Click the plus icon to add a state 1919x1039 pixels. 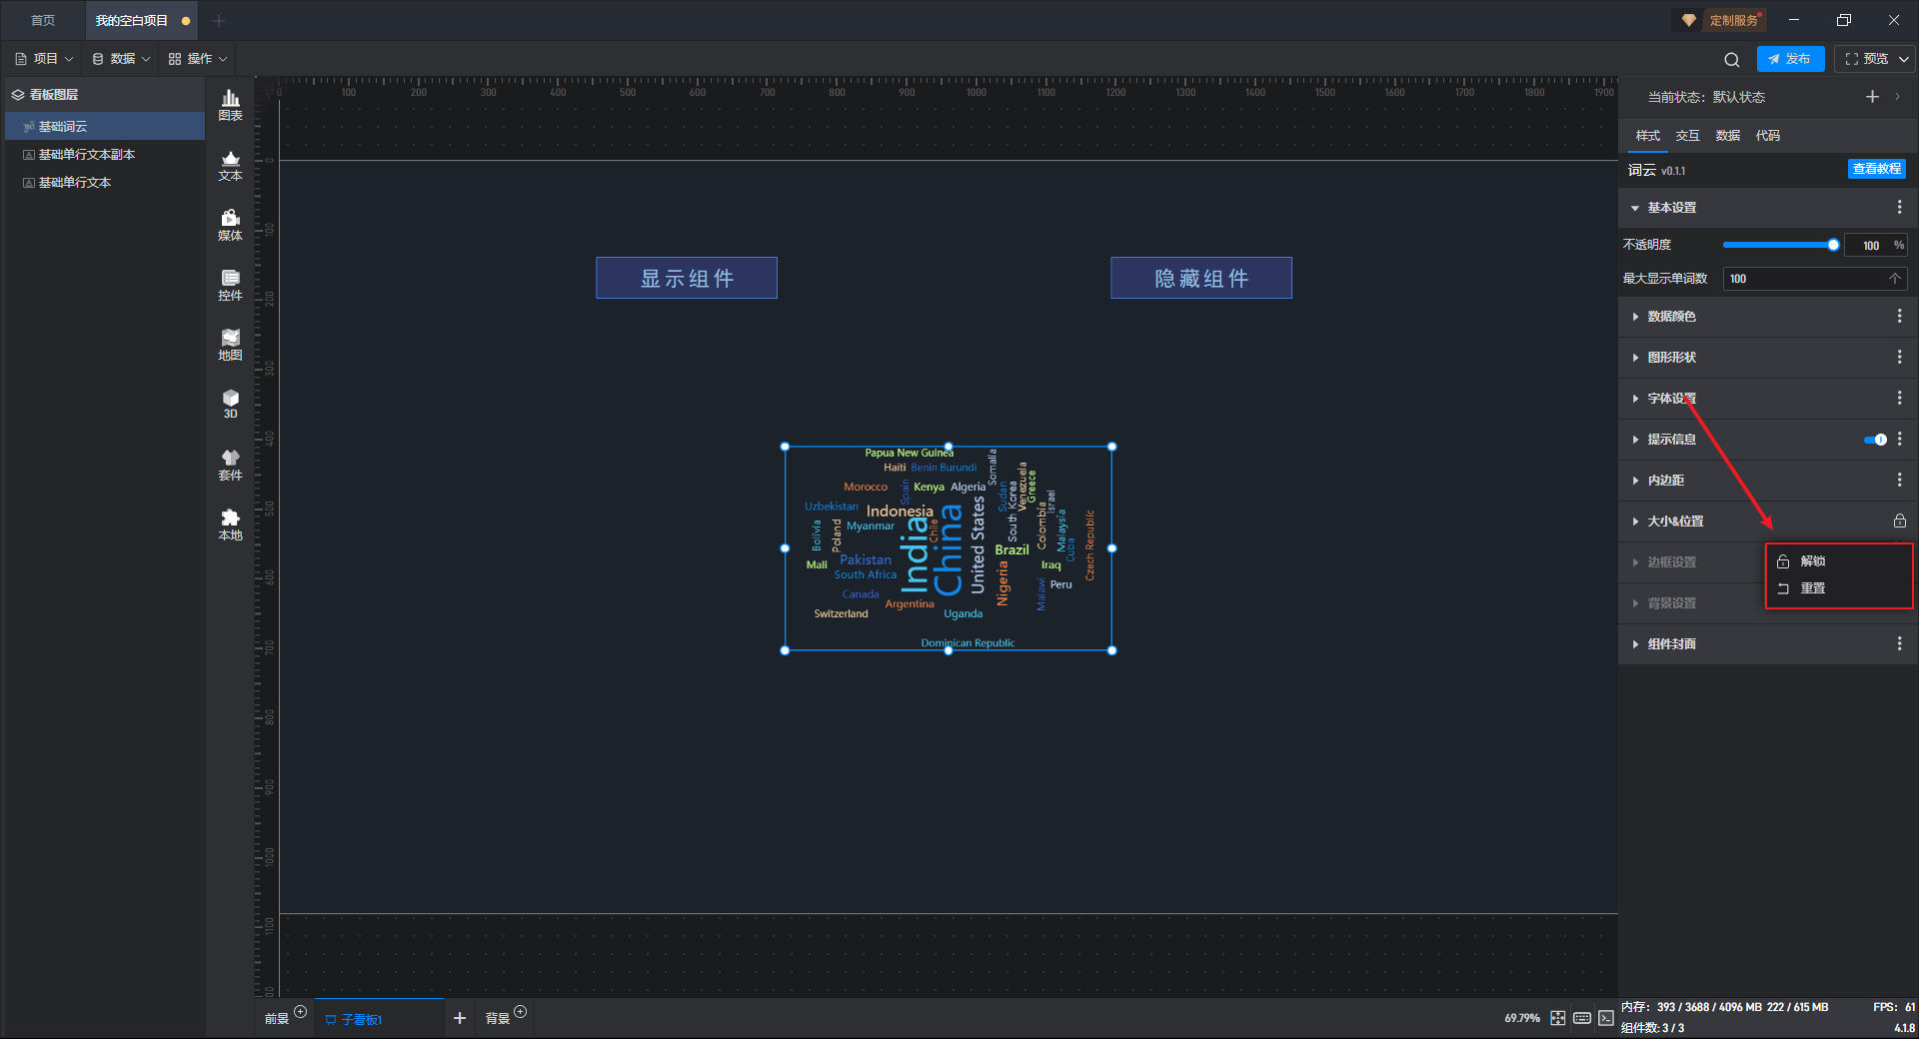point(1872,97)
